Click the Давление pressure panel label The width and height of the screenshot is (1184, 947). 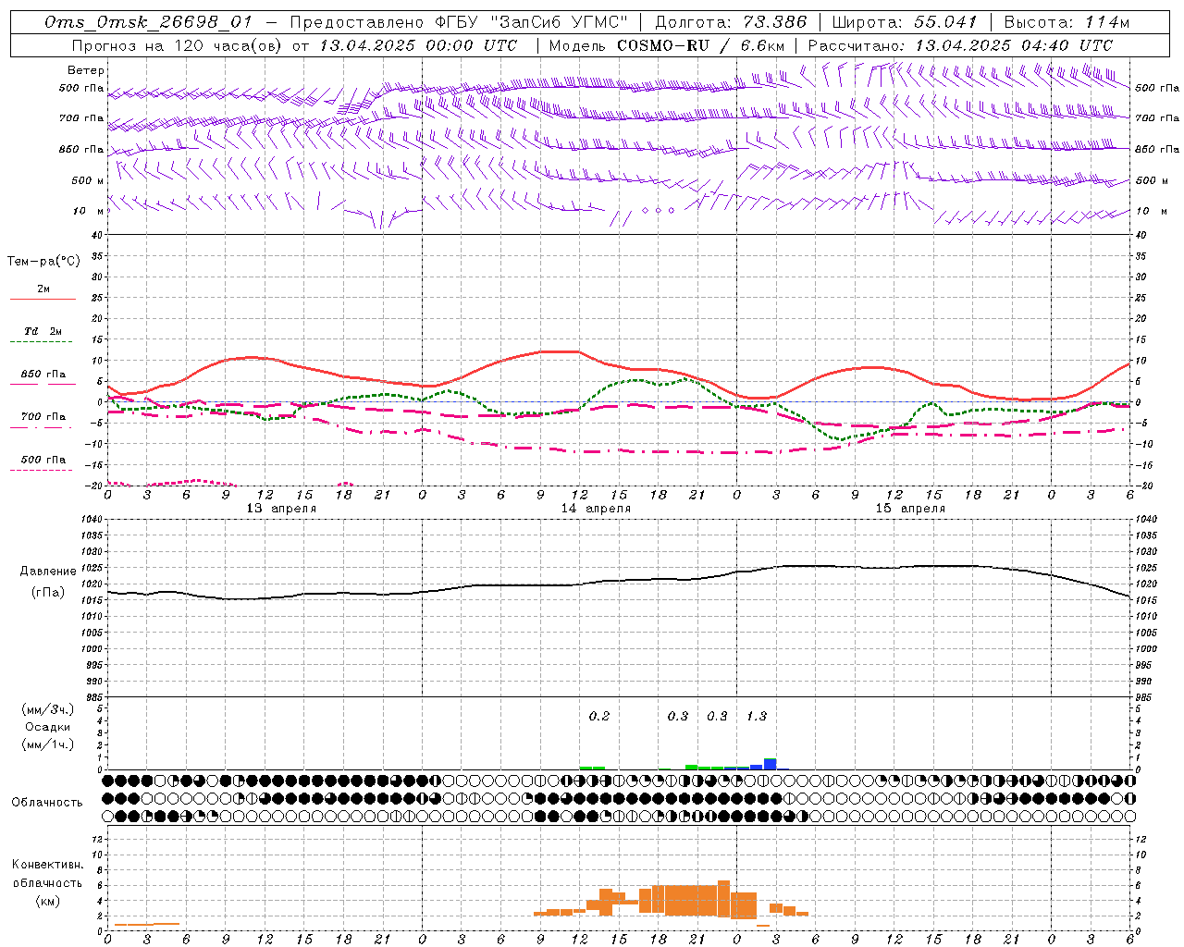48,572
